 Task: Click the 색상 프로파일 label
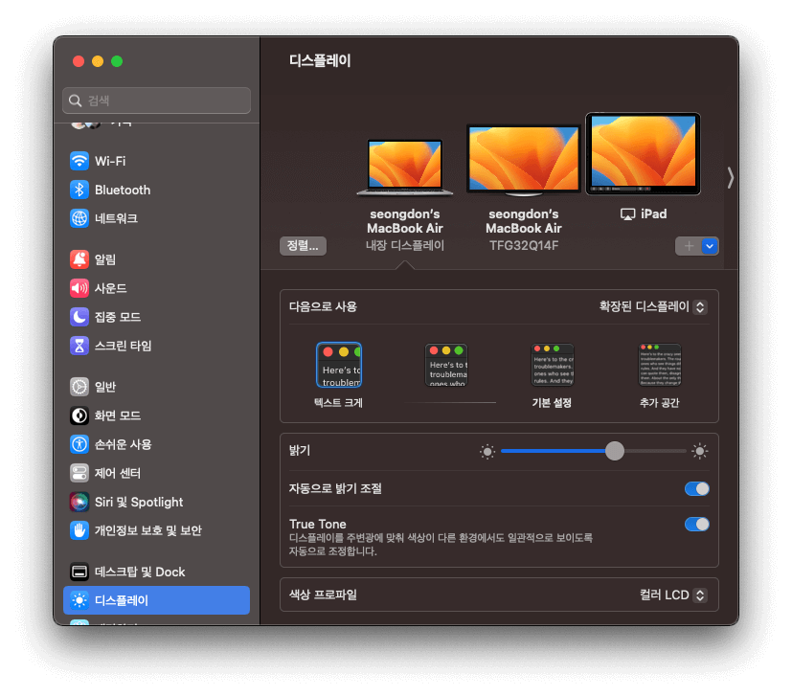(323, 595)
